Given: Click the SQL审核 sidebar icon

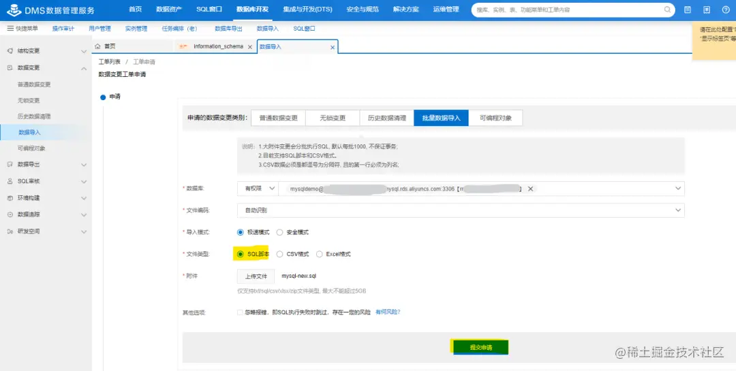Looking at the screenshot, I should [x=10, y=181].
